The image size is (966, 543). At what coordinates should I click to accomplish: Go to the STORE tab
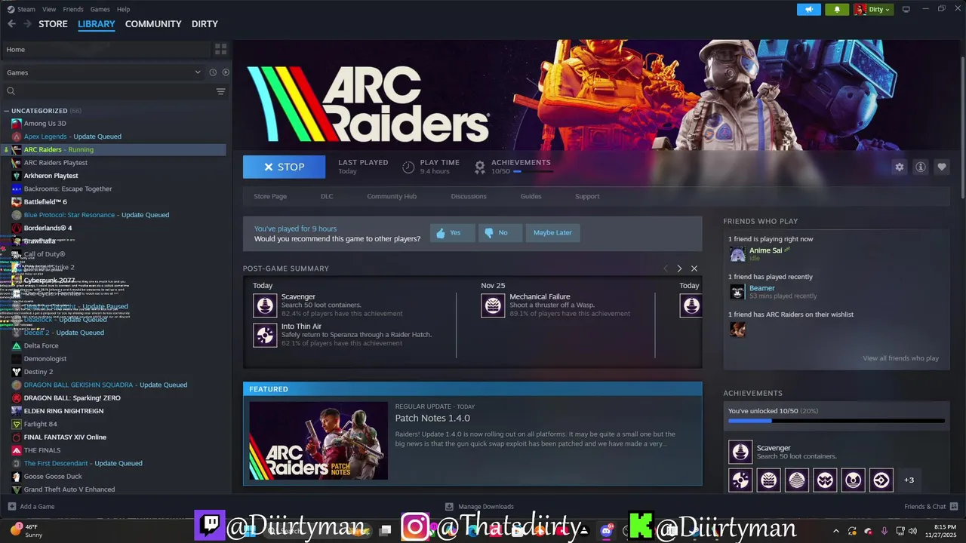(x=53, y=24)
